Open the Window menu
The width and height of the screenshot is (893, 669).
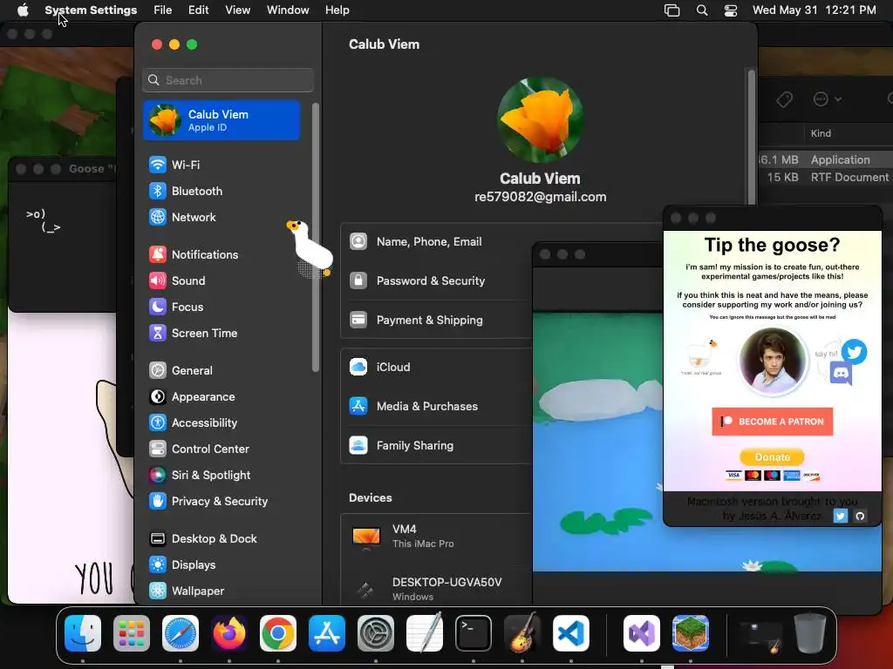click(x=288, y=10)
